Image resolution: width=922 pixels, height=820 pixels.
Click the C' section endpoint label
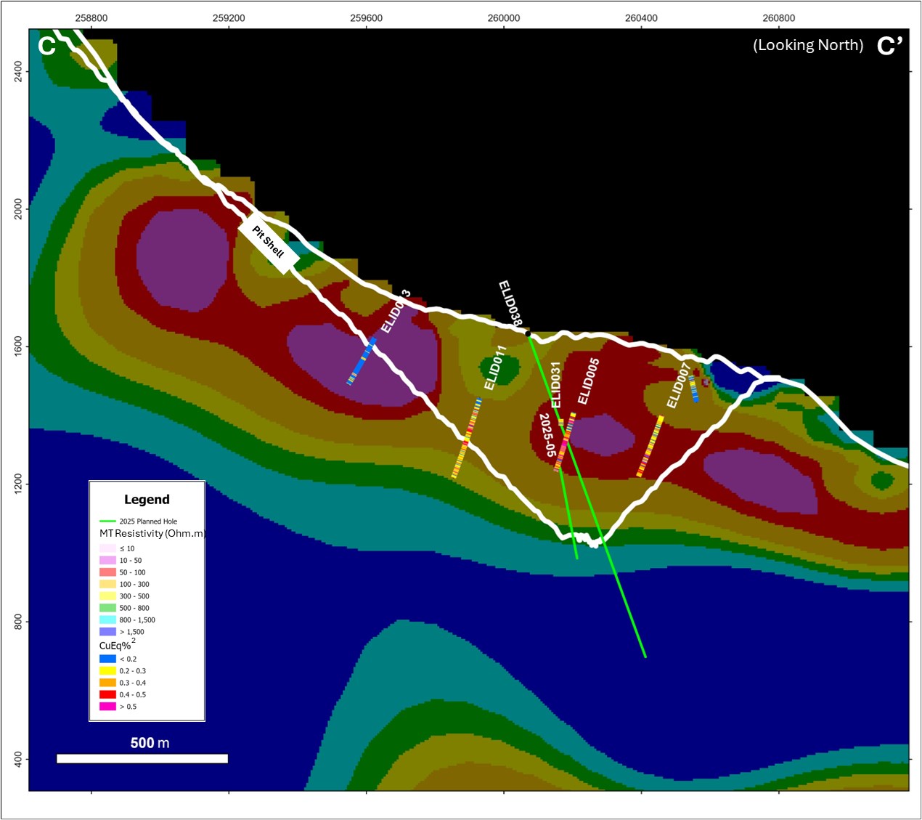click(x=889, y=46)
